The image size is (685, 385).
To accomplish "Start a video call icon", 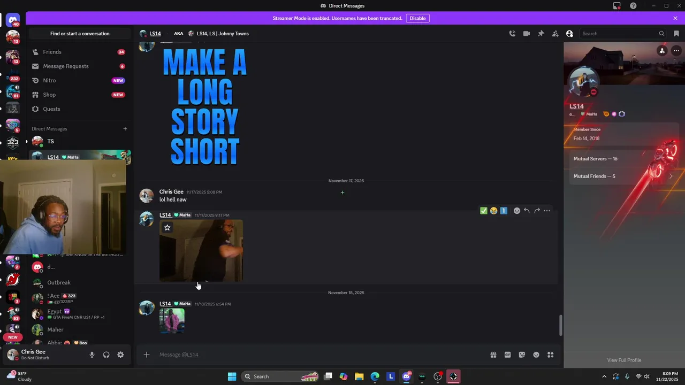I will click(x=527, y=34).
